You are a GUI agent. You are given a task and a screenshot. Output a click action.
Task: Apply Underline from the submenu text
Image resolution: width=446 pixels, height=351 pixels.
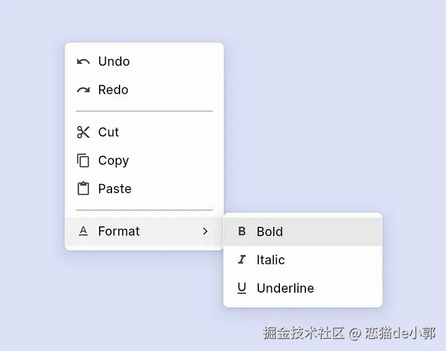(x=285, y=288)
